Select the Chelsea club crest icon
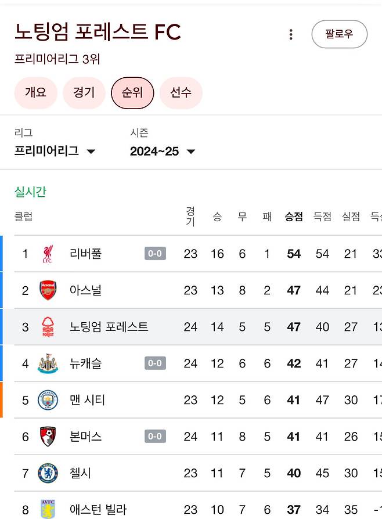The height and width of the screenshot is (519, 382). pos(48,473)
